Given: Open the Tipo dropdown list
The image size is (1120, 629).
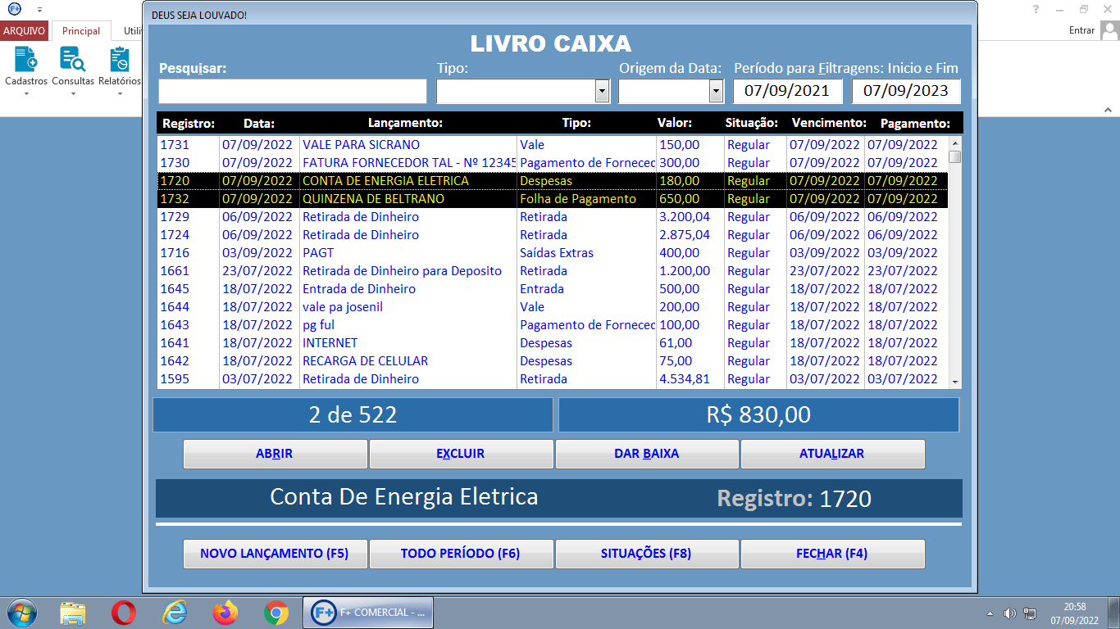Looking at the screenshot, I should tap(601, 90).
